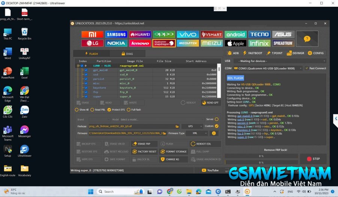Open the DEVMGR menu
The image size is (338, 197).
pos(295,53)
